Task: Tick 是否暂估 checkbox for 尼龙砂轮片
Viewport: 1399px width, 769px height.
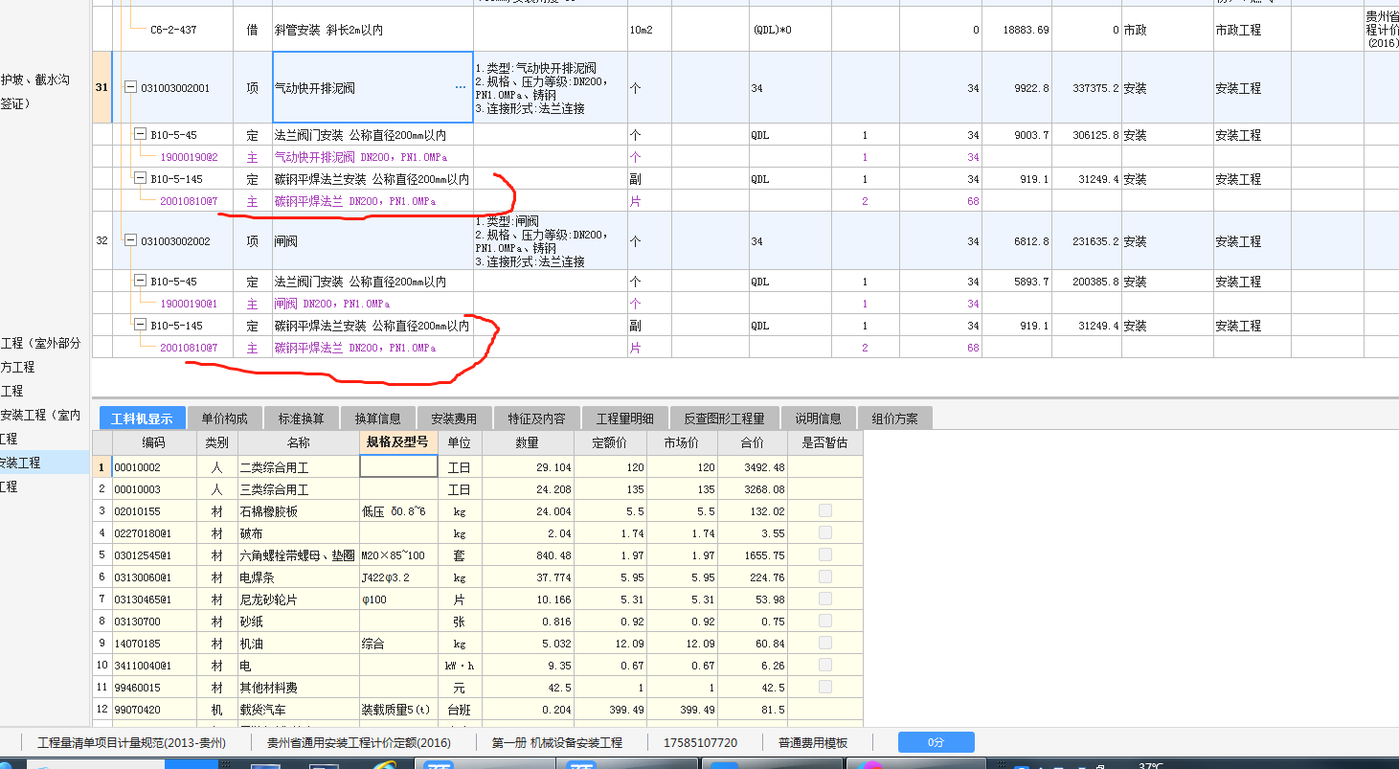Action: click(x=824, y=599)
